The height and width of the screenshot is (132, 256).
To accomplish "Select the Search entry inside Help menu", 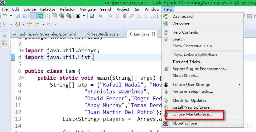I will (x=203, y=39).
